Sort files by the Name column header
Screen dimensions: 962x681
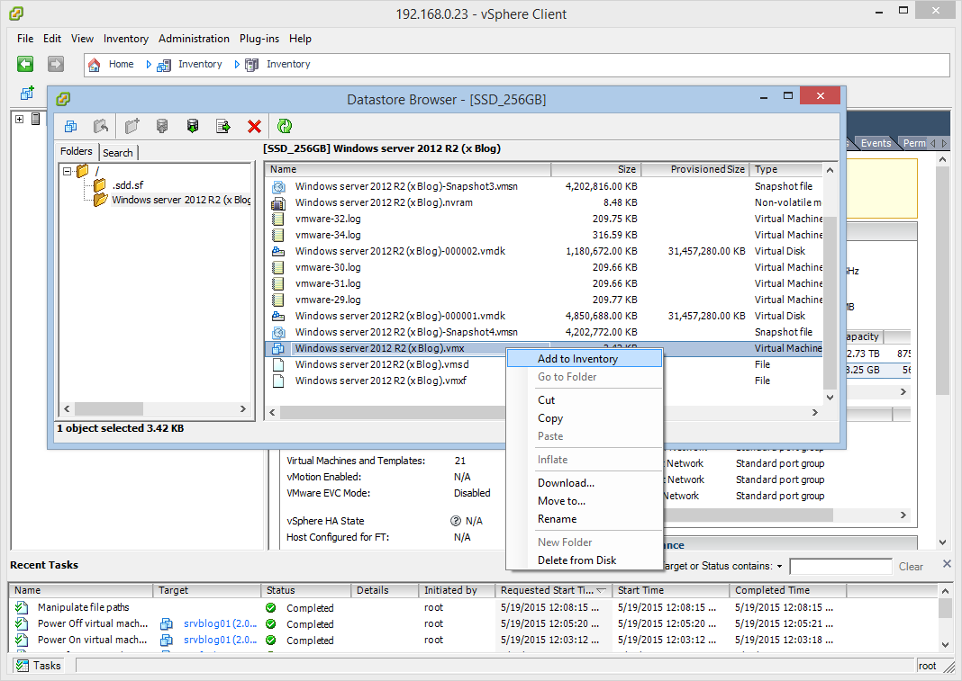tap(408, 169)
